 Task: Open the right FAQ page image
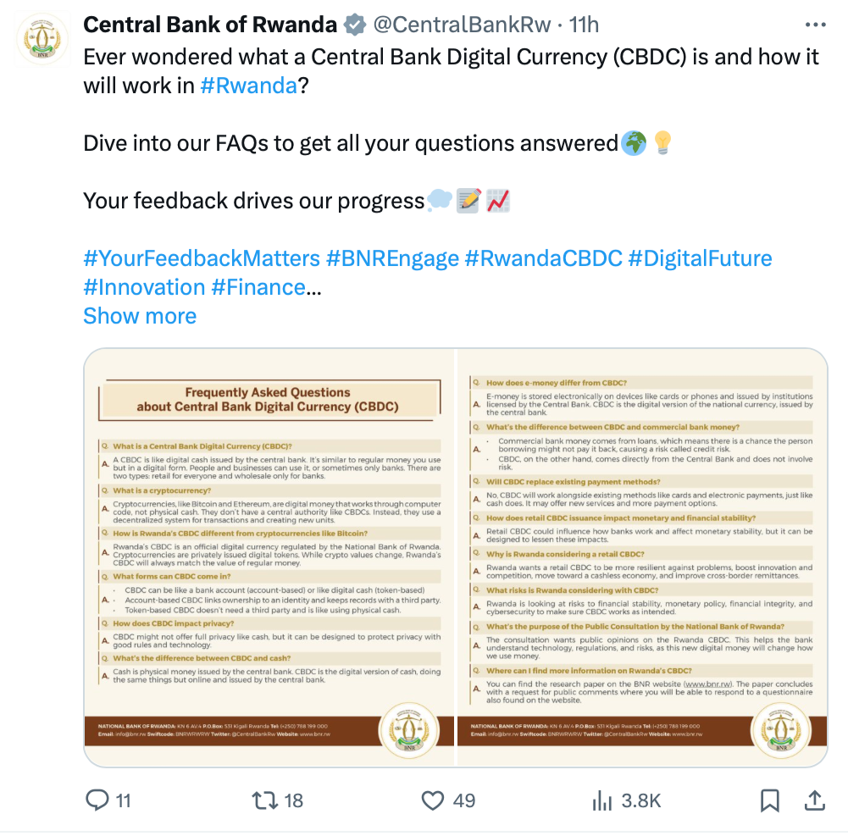click(x=642, y=557)
